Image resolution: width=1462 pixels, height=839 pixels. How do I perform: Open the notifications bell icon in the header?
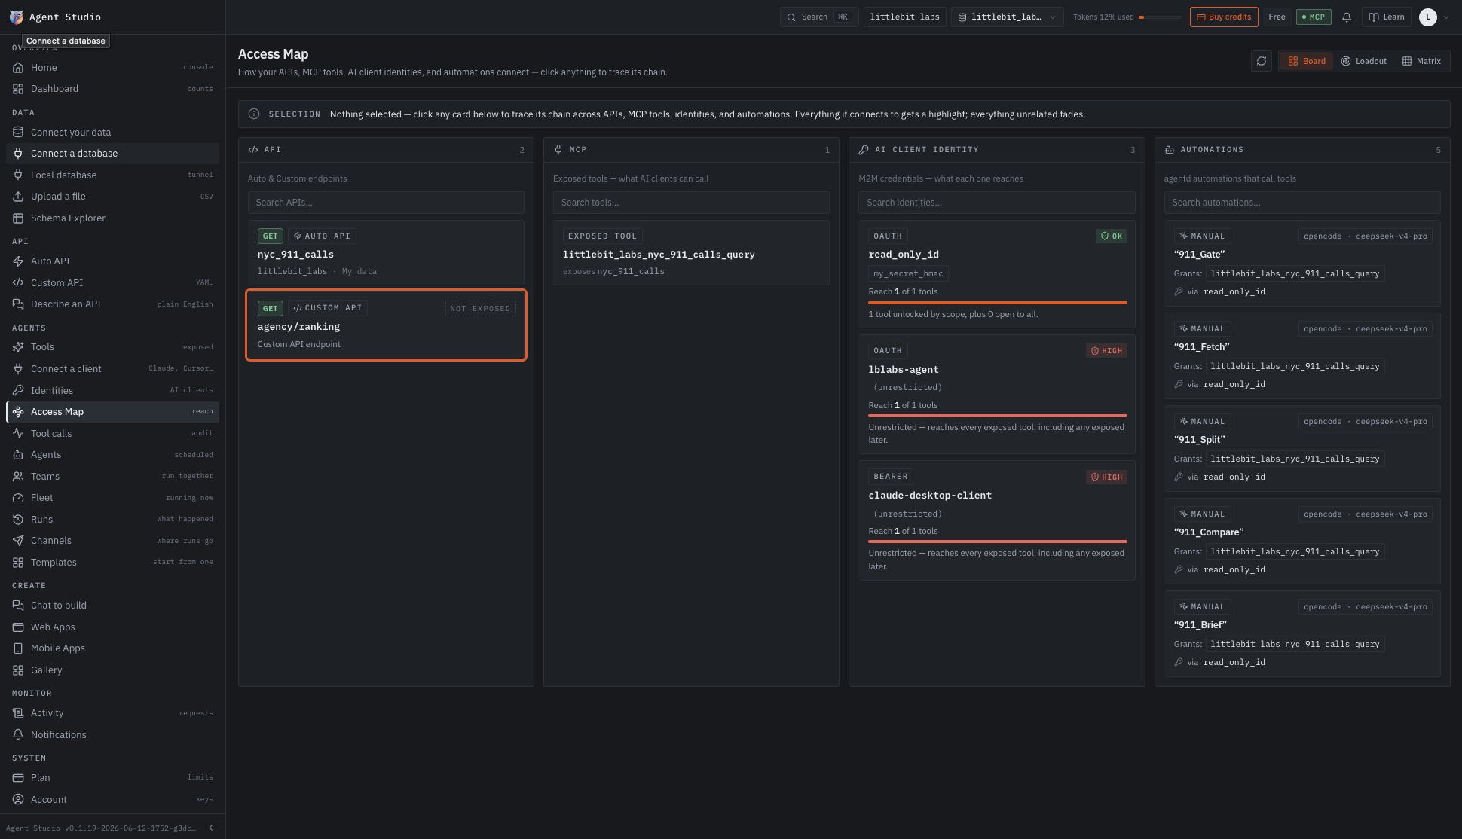tap(1347, 17)
